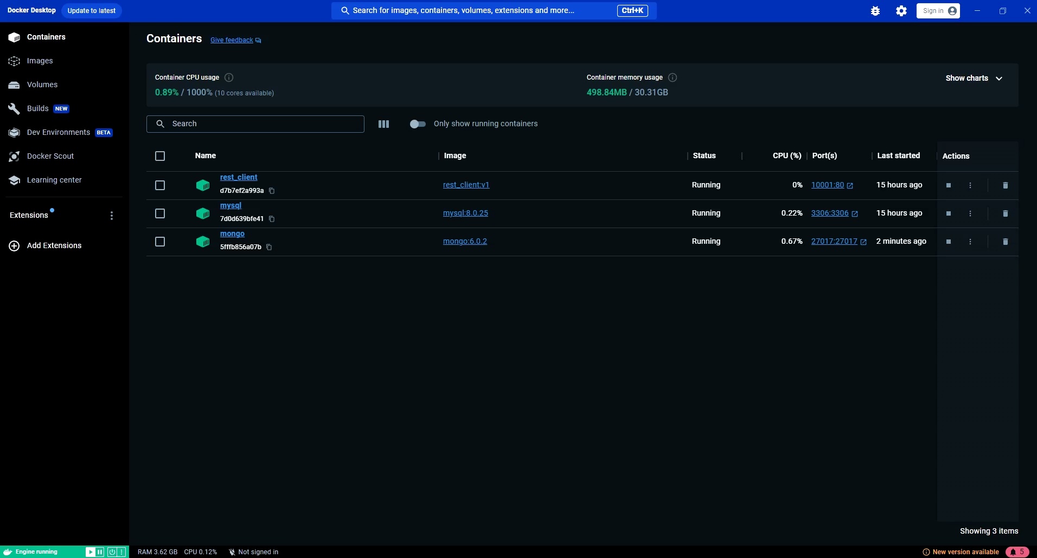
Task: Open Add Extensions page
Action: [x=54, y=245]
